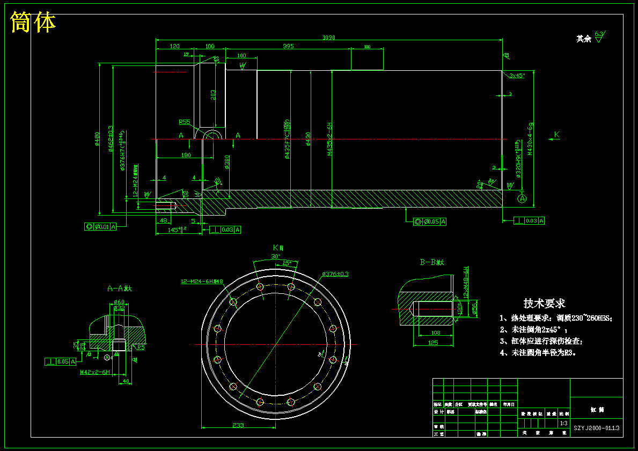638x451 pixels.
Task: Select the "40" dimension in A-A view
Action: [x=126, y=381]
